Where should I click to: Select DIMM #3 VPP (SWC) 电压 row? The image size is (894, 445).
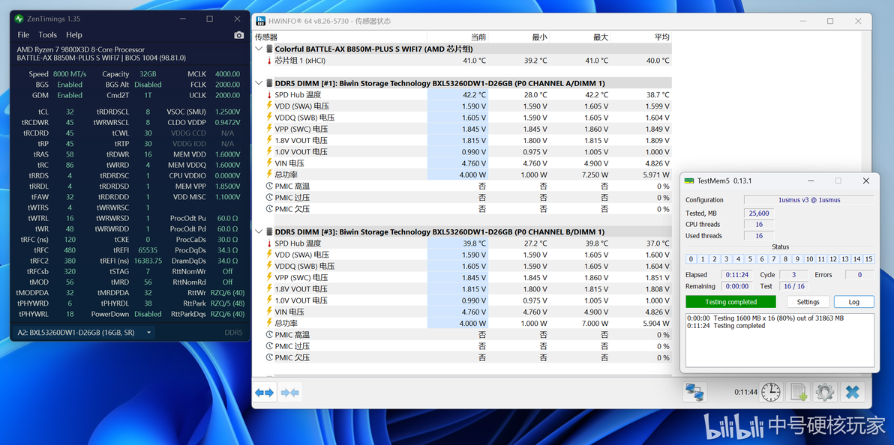(x=463, y=277)
